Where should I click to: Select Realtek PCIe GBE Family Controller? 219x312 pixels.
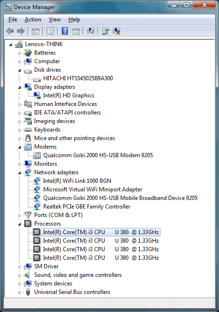[x=86, y=207]
